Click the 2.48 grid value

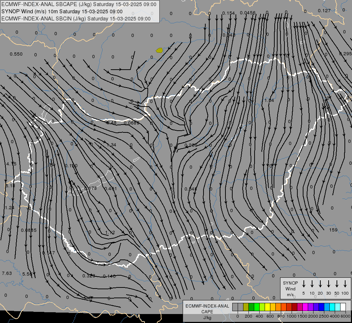tap(112, 123)
